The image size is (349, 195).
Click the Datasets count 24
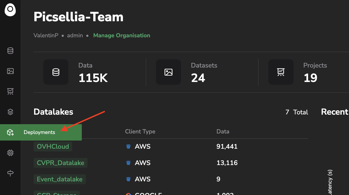(198, 78)
